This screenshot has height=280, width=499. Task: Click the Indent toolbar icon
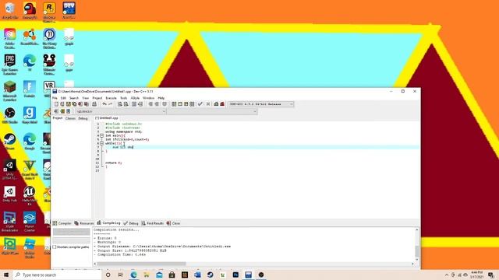coord(150,104)
